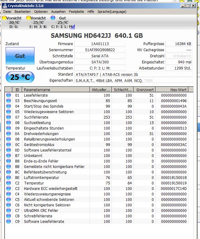Viewport: 200px width, 239px height.
Task: Click hex value 00000017C14D
Action: 174,188
